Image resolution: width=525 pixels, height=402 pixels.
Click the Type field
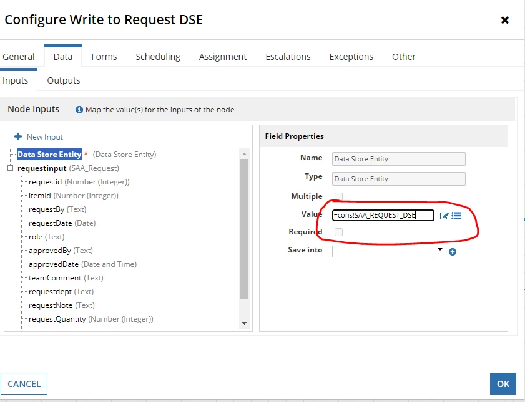[x=398, y=179]
